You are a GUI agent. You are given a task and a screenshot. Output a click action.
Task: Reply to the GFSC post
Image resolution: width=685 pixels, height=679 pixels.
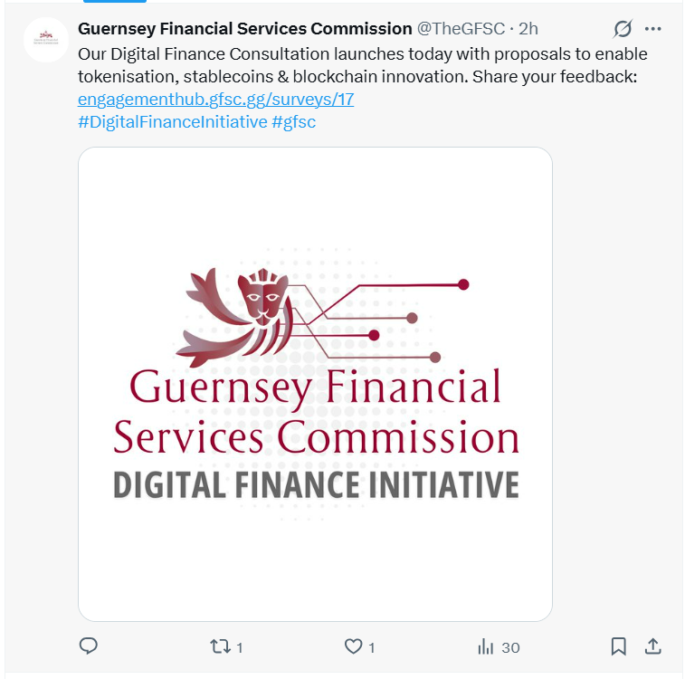click(89, 646)
